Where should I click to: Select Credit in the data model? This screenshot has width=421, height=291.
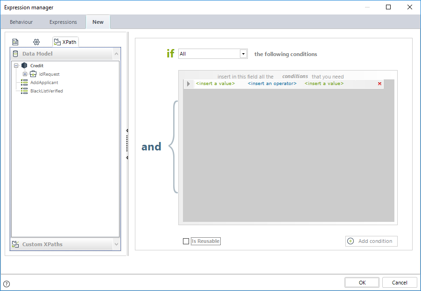pyautogui.click(x=37, y=65)
